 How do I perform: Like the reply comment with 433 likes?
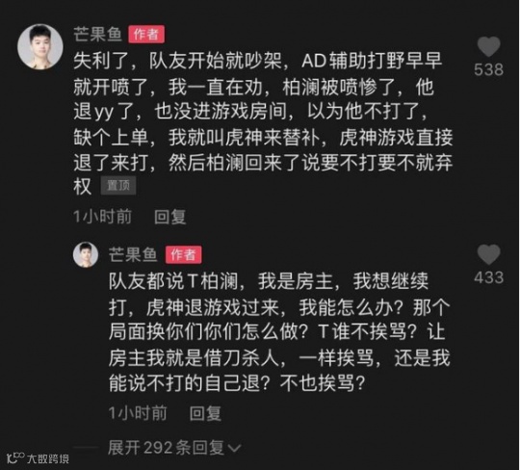[x=488, y=254]
